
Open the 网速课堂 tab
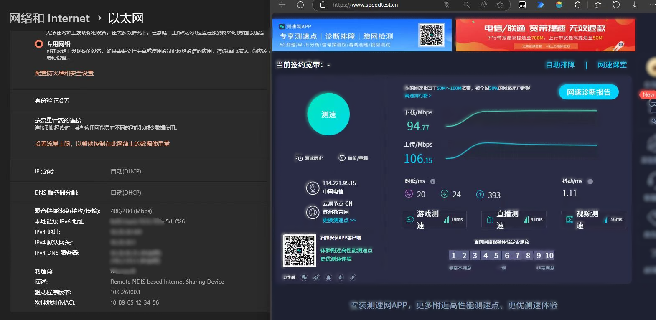(612, 65)
